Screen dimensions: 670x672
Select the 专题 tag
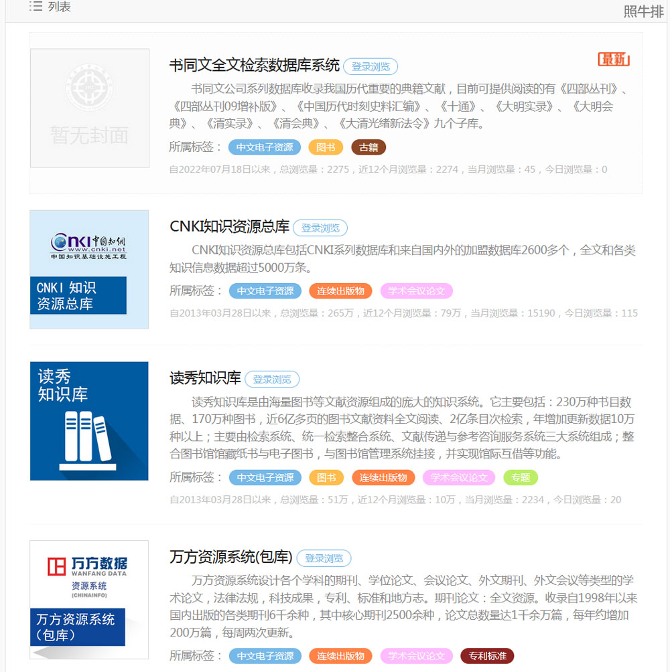(521, 477)
